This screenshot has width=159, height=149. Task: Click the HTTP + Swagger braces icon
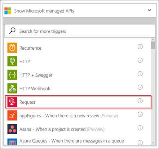click(12, 75)
